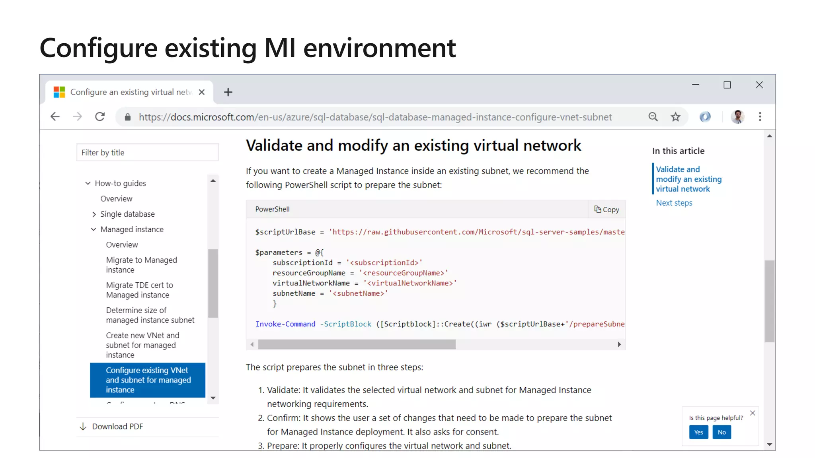This screenshot has width=815, height=458.
Task: Open a new browser tab
Action: (x=228, y=92)
